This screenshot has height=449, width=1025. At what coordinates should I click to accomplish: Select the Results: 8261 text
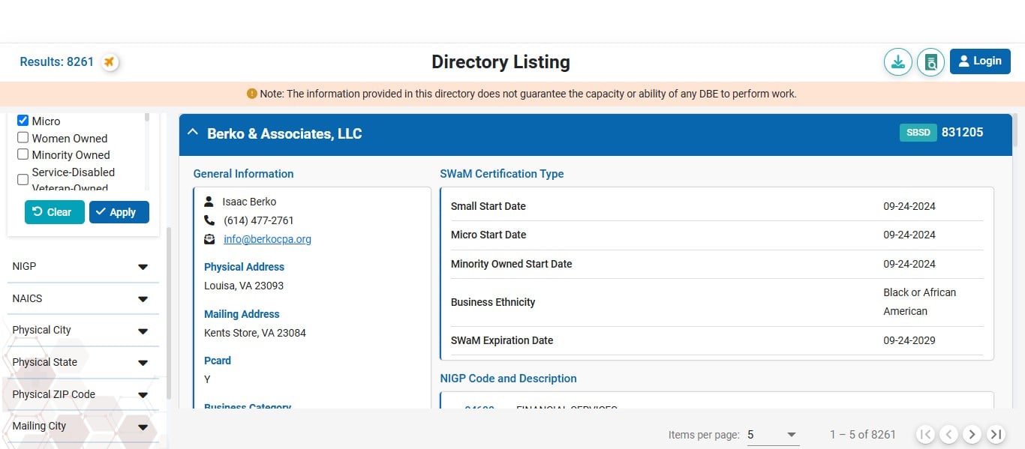point(57,62)
